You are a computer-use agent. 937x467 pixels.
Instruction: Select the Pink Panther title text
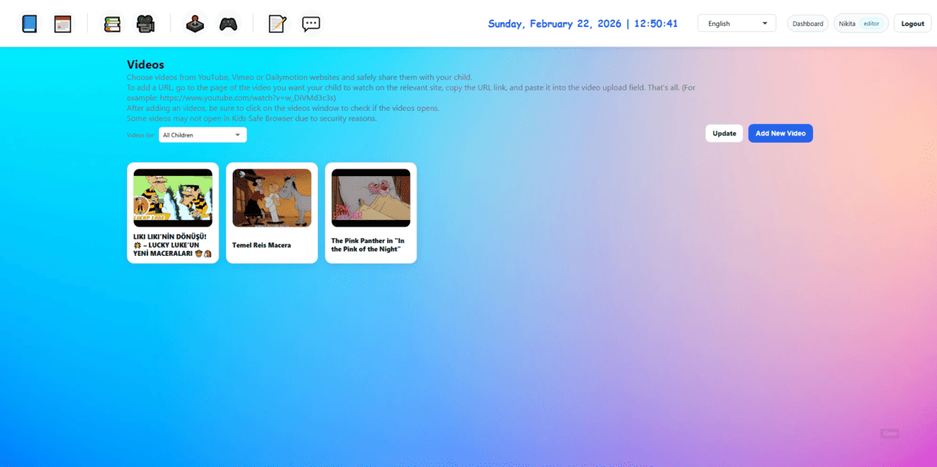368,245
